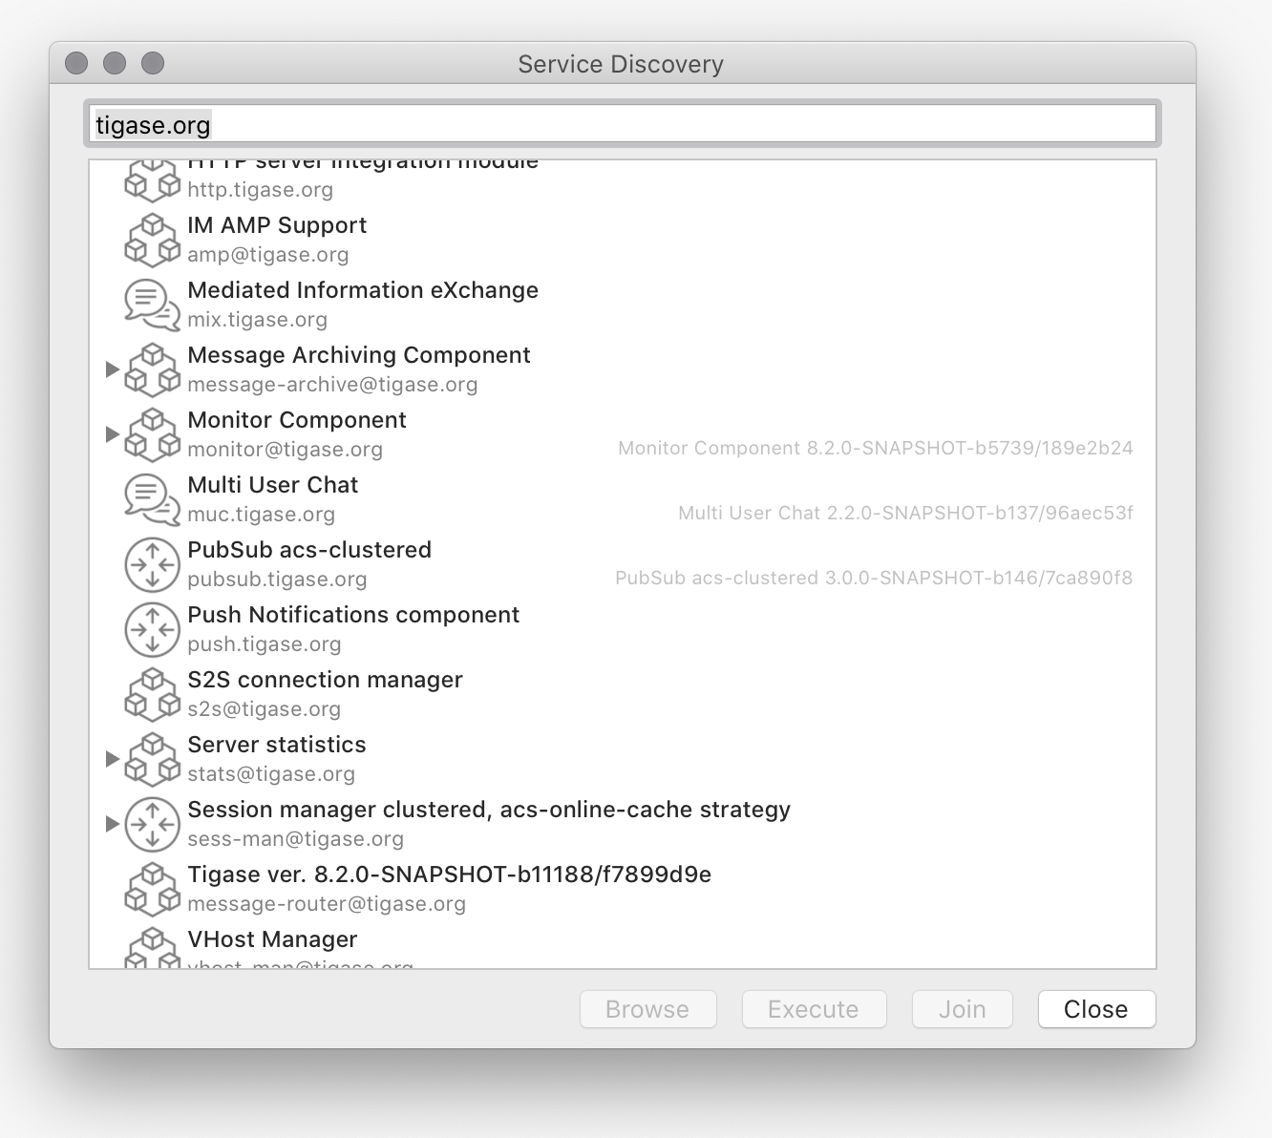Select s2s@tigase.org address text
Image resolution: width=1272 pixels, height=1138 pixels.
pyautogui.click(x=265, y=709)
